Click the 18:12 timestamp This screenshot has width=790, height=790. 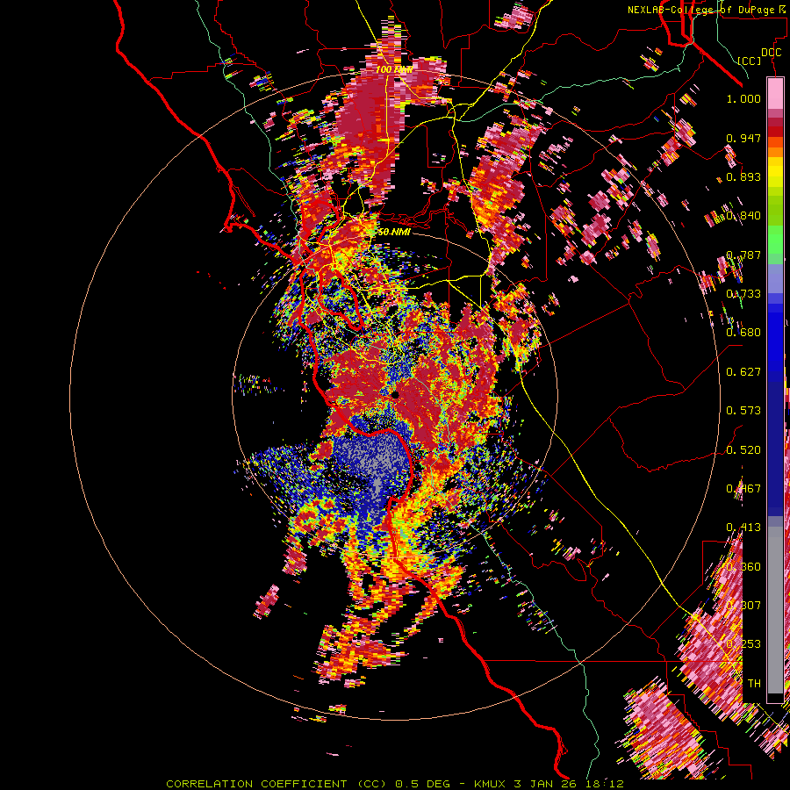(x=604, y=784)
